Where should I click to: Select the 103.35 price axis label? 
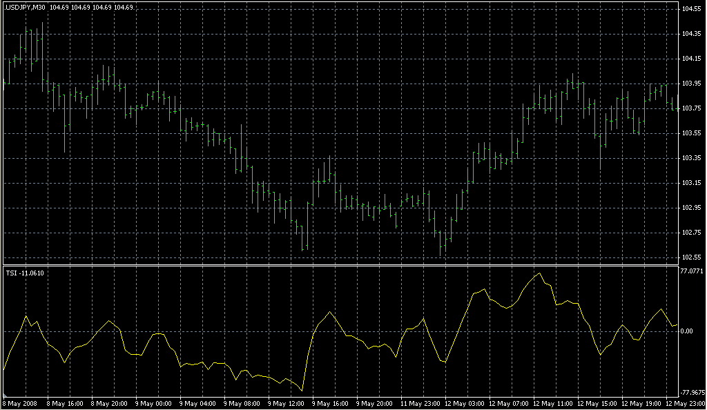tap(691, 158)
